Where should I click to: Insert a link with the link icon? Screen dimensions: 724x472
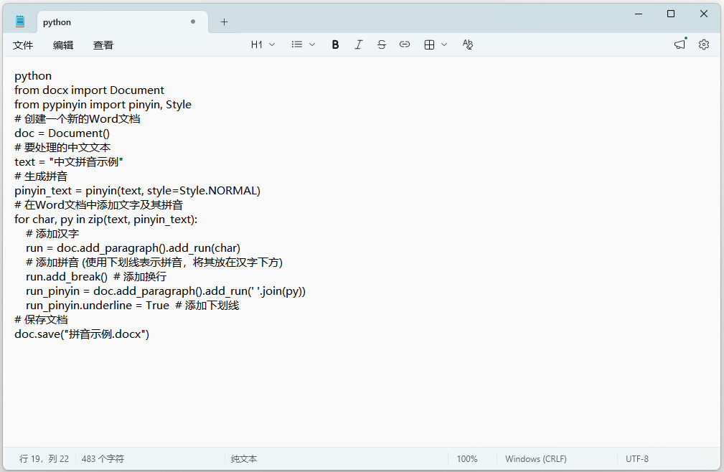coord(405,44)
